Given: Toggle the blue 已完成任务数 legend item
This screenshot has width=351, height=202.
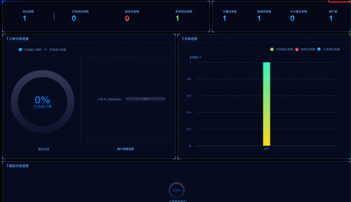Looking at the screenshot, I should (319, 49).
